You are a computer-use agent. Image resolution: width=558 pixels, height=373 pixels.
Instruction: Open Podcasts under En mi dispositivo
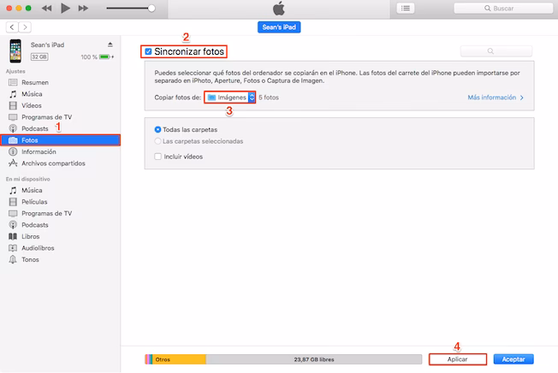60,225
